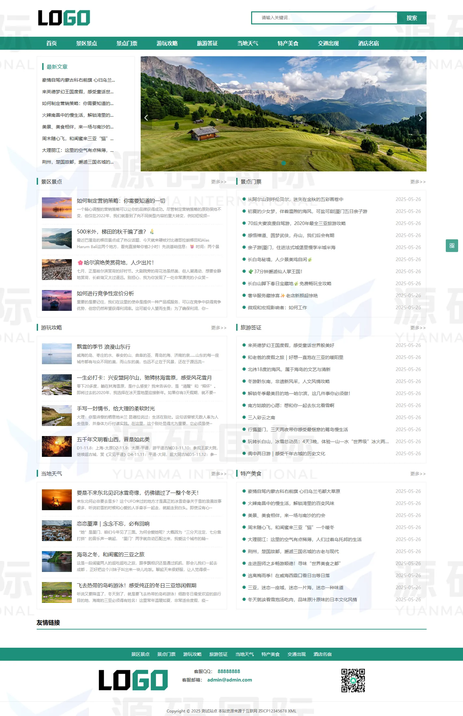Expand 更多>> for the 当地天气 section
This screenshot has width=463, height=716.
click(219, 474)
